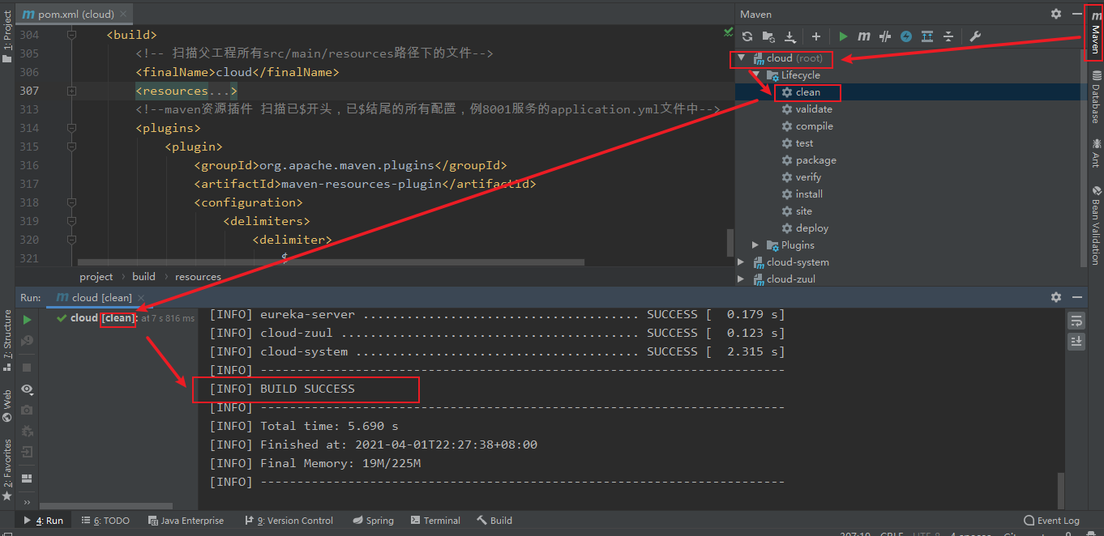Image resolution: width=1104 pixels, height=536 pixels.
Task: Toggle scroll to end in console
Action: [x=1076, y=342]
